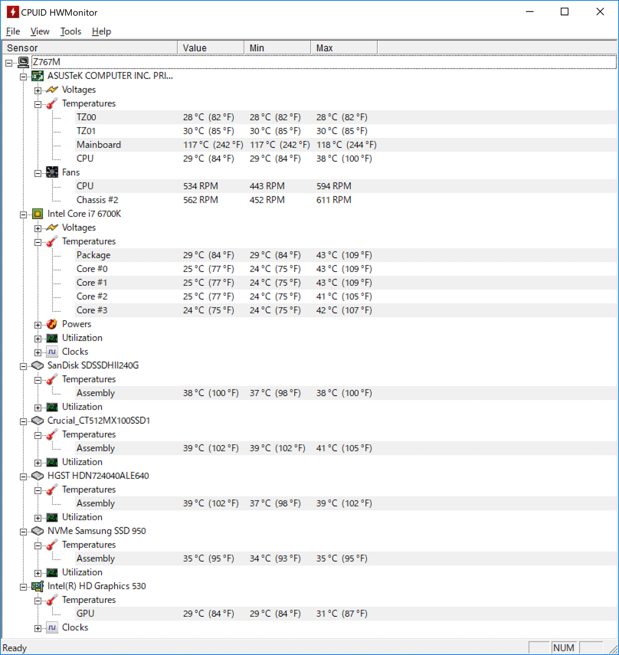Select the Core #2 row
The height and width of the screenshot is (655, 619).
click(346, 297)
